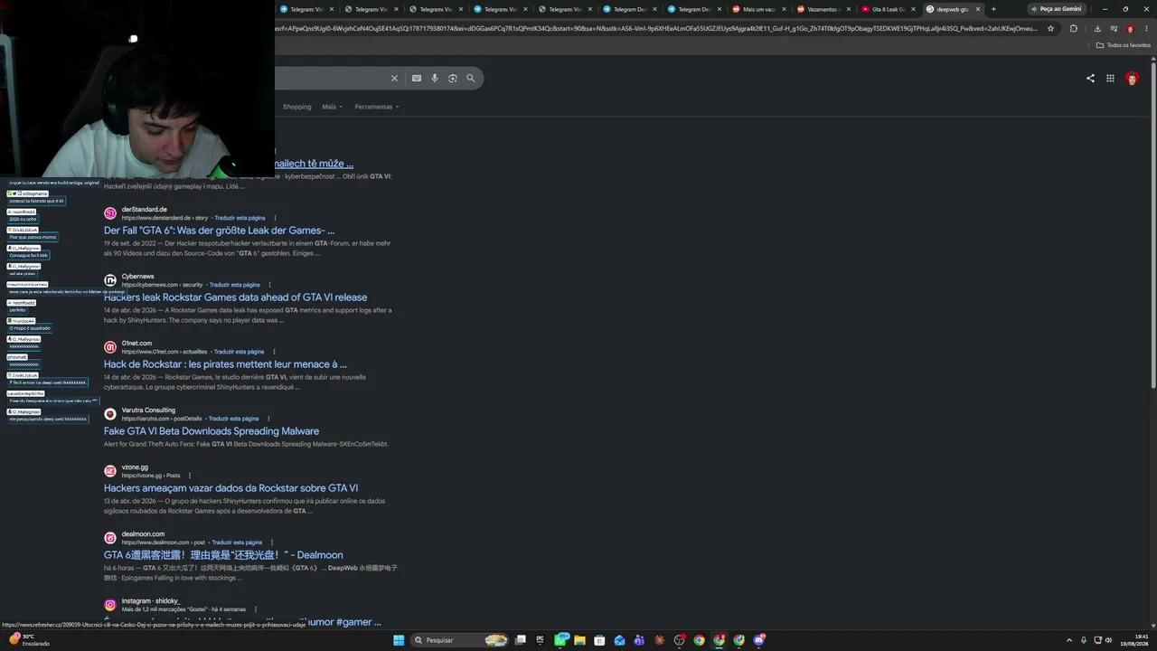Open Chrome's three-dot menu
1157x651 pixels.
[x=1145, y=28]
